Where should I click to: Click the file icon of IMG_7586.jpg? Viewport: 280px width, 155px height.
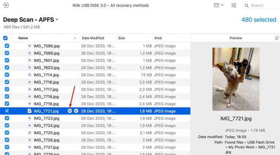[x=30, y=46]
